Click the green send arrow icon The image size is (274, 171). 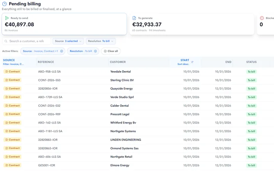click(x=7, y=18)
